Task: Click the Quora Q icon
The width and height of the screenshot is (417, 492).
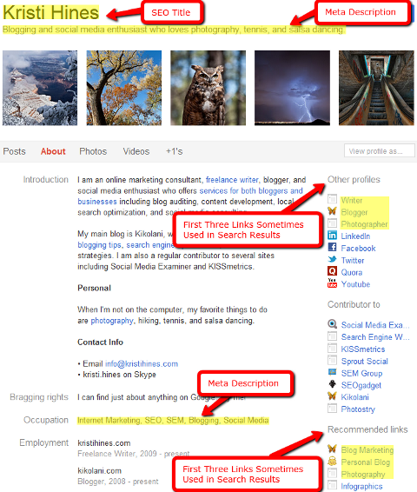Action: click(332, 271)
